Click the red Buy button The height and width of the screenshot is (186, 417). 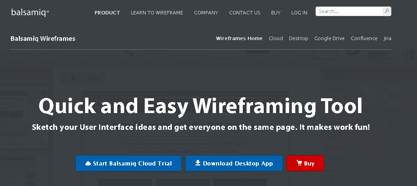(306, 163)
